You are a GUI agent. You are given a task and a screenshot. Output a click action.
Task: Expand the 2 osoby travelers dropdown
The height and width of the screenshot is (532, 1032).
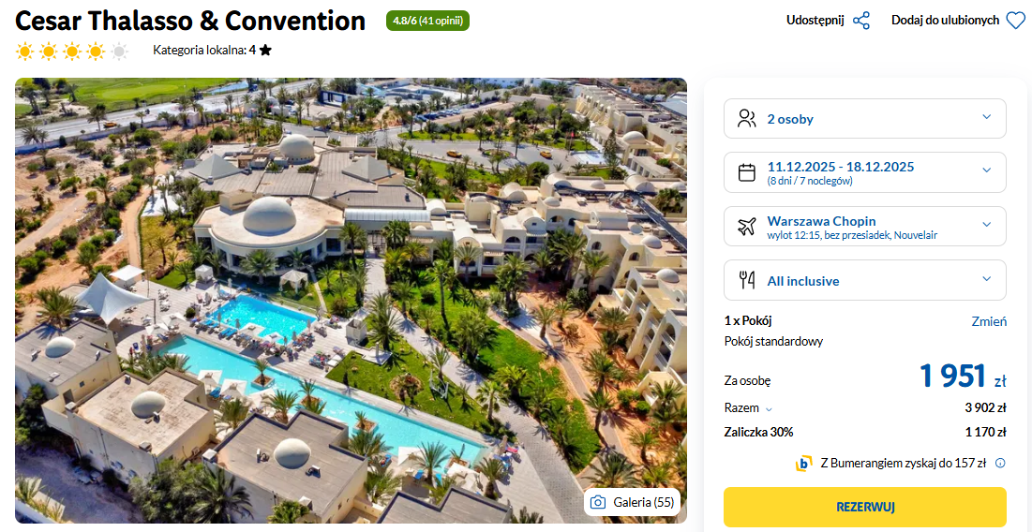pyautogui.click(x=986, y=117)
